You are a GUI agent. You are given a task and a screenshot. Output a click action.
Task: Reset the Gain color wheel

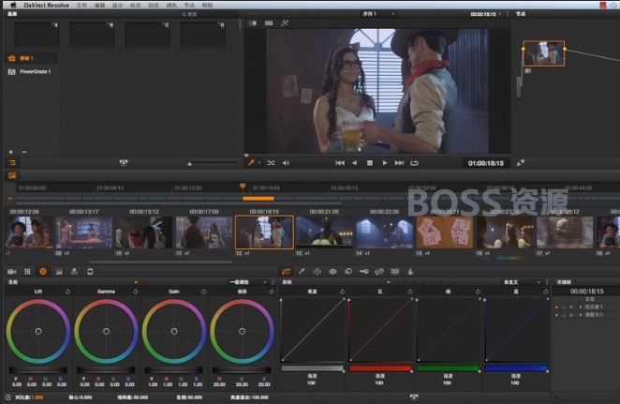click(x=203, y=292)
